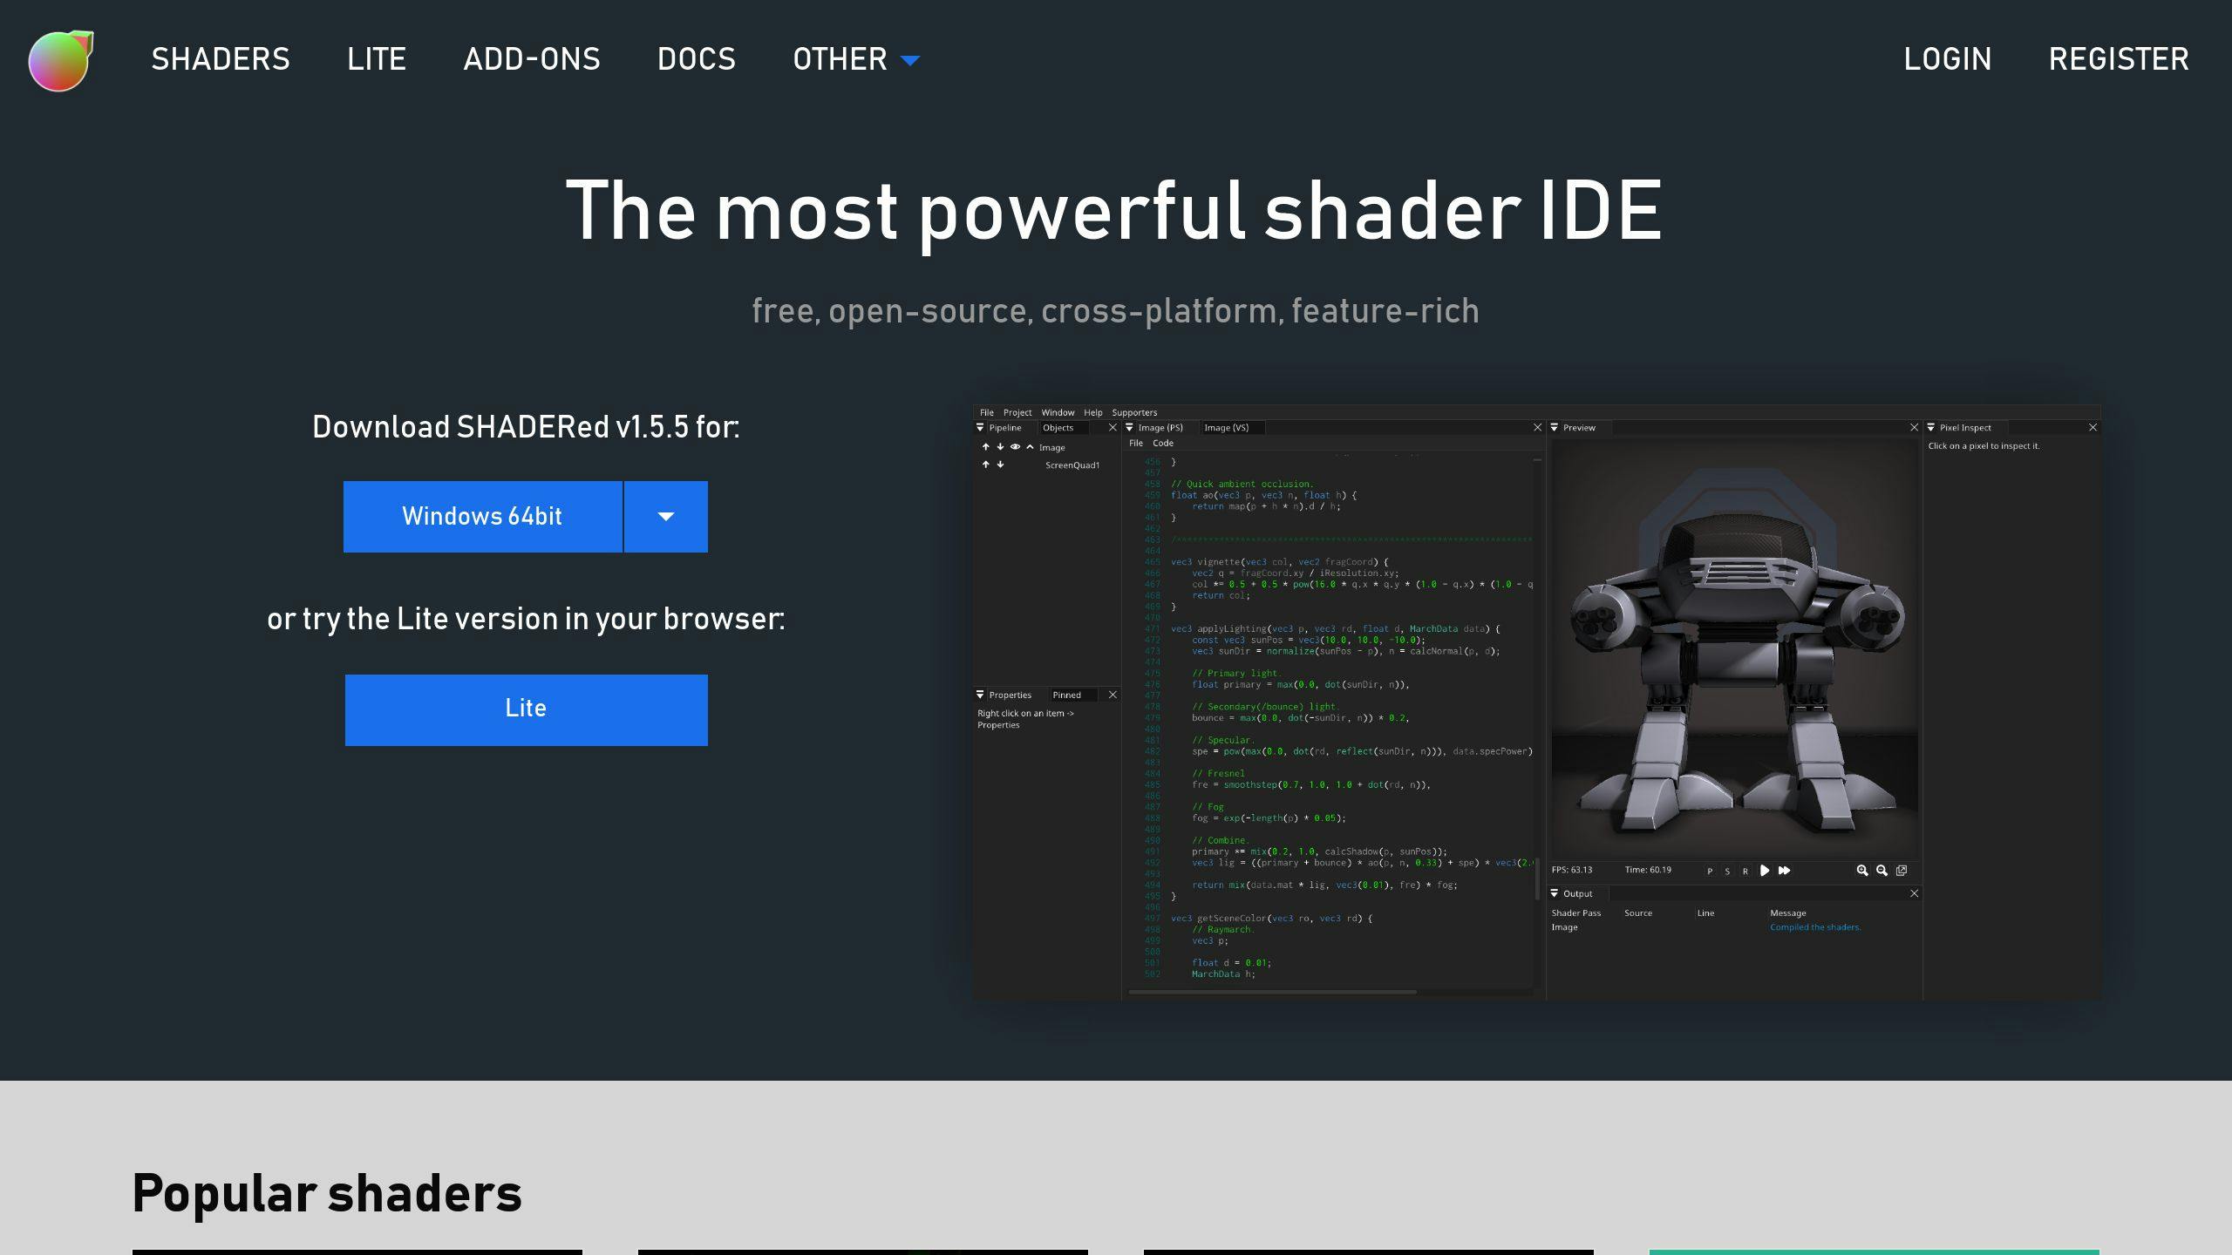Click the fast-forward step button under preview

point(1784,871)
